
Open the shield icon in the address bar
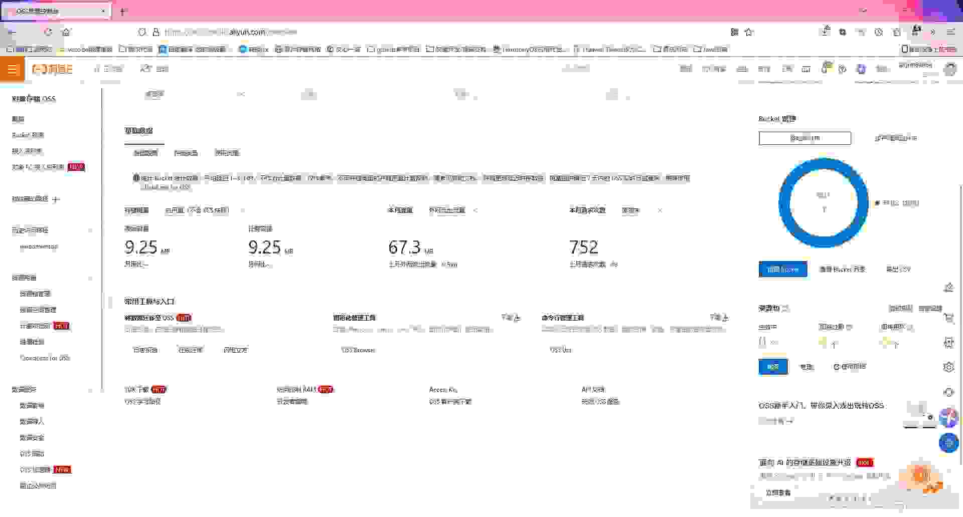pos(142,32)
